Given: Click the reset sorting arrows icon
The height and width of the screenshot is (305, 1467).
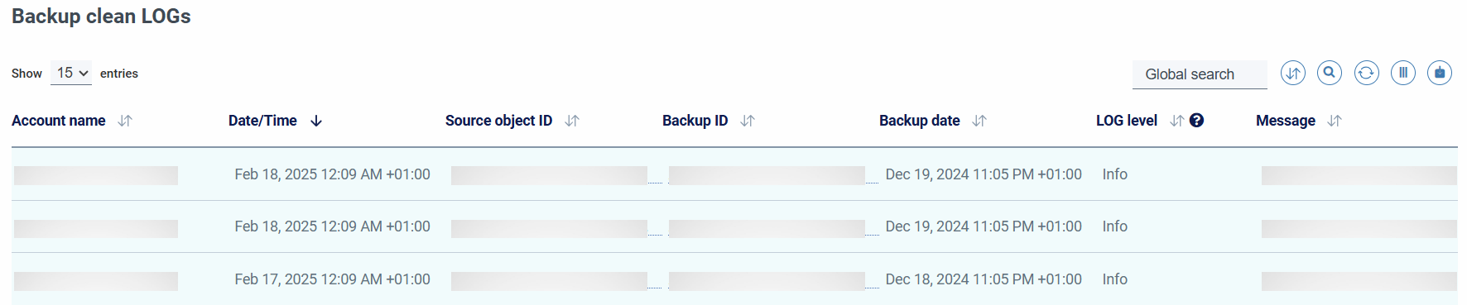Looking at the screenshot, I should [1292, 73].
